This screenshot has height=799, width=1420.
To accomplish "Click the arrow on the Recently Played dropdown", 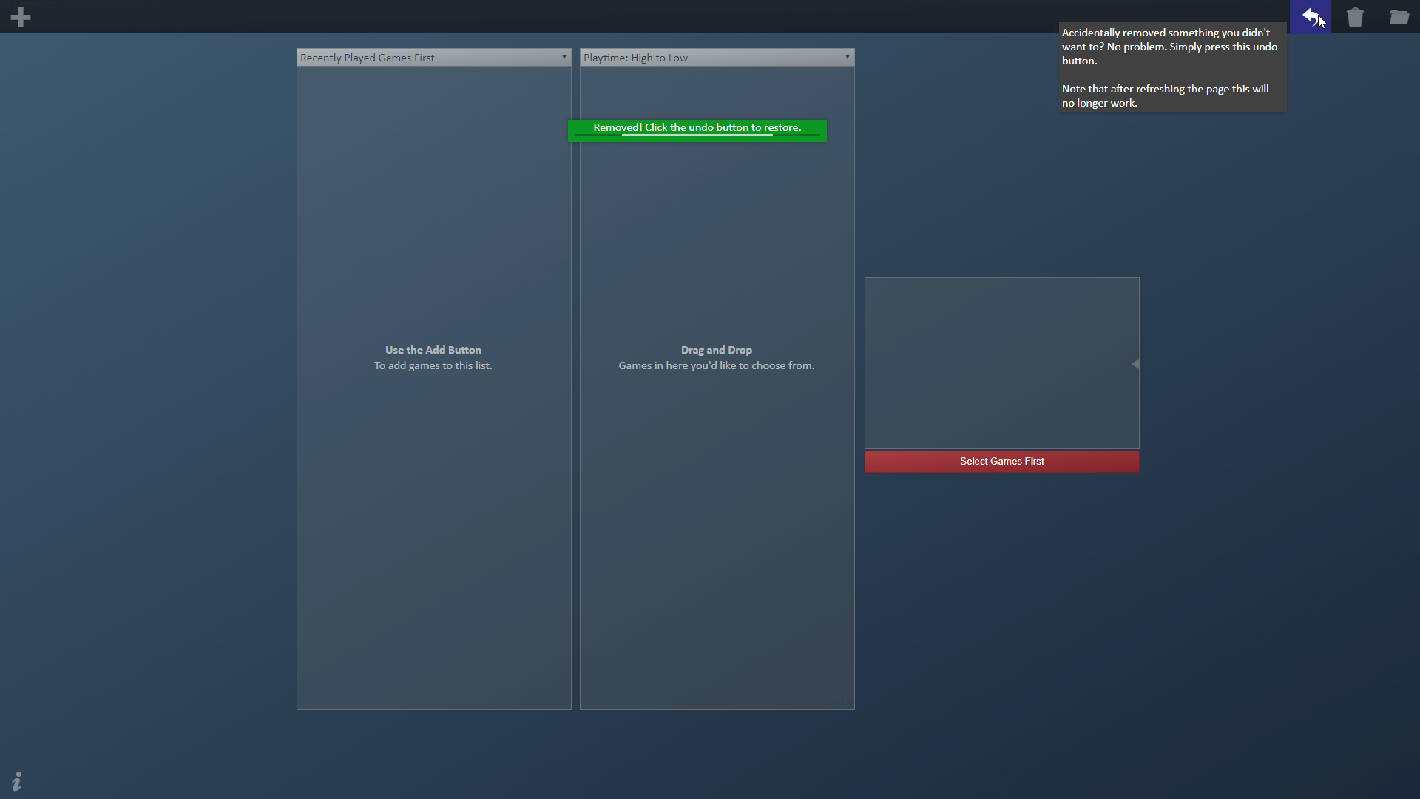I will (x=564, y=57).
